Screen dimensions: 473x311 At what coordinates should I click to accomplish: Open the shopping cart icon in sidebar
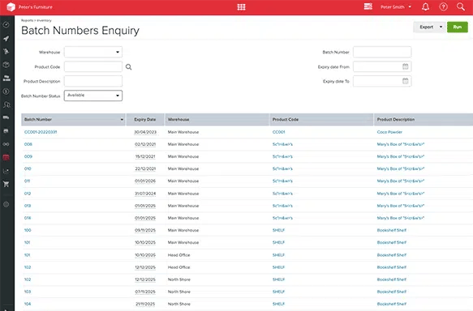(x=6, y=185)
